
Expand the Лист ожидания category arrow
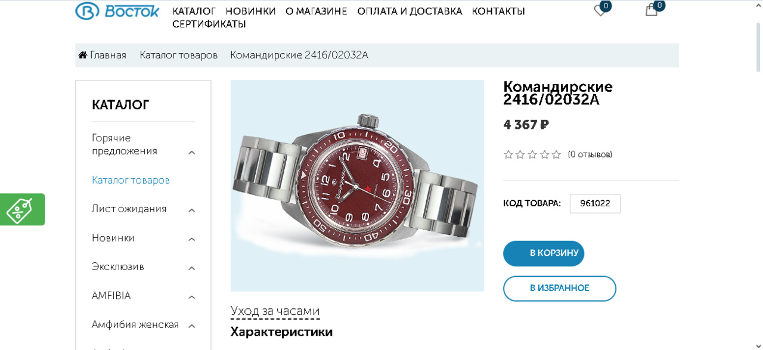192,210
